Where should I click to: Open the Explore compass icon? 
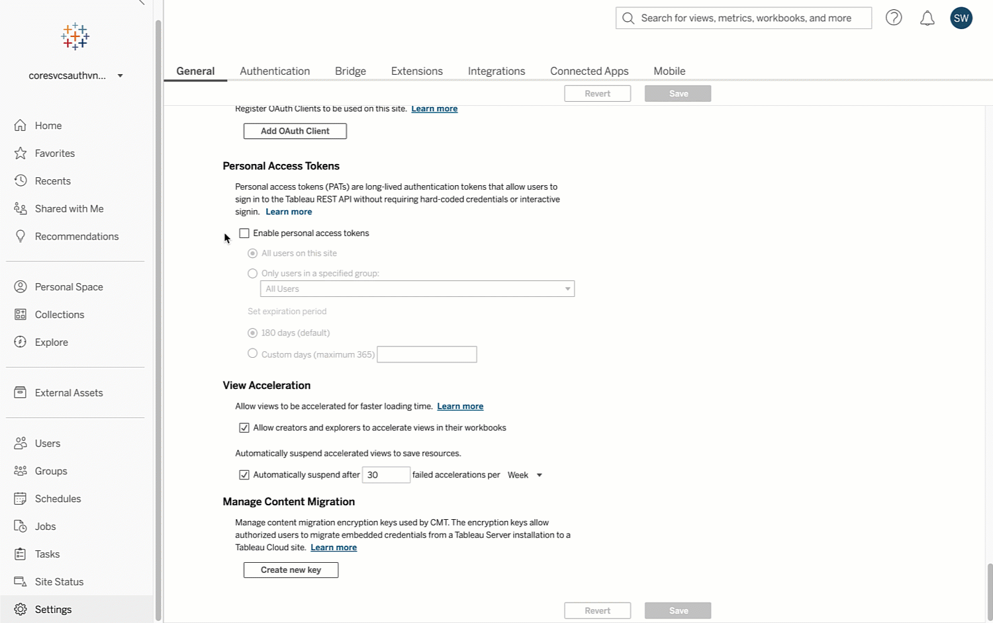[x=21, y=342]
